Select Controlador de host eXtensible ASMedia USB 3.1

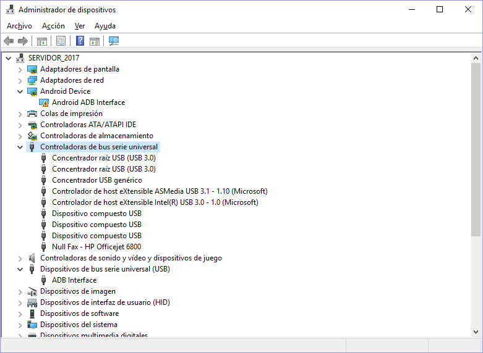point(160,191)
